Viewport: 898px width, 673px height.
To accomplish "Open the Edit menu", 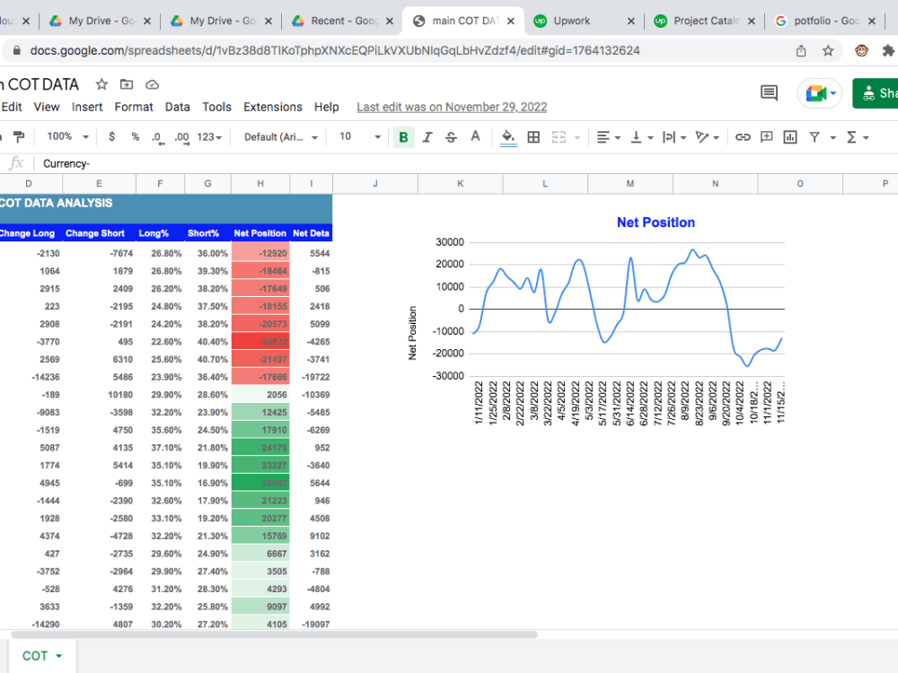I will click(12, 107).
